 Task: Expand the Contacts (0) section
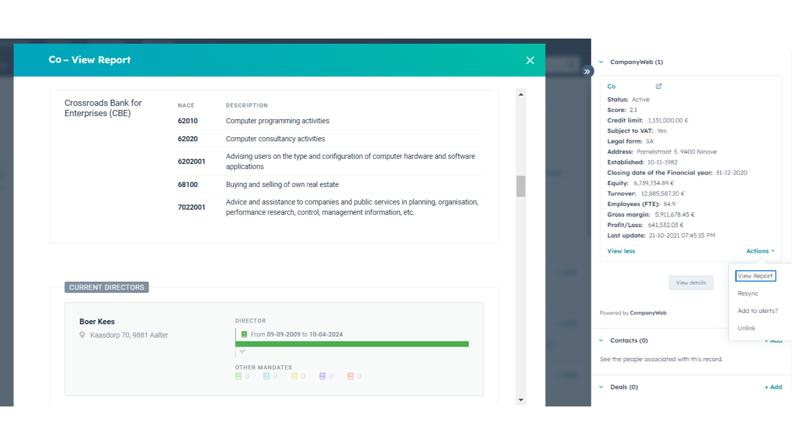[x=600, y=340]
